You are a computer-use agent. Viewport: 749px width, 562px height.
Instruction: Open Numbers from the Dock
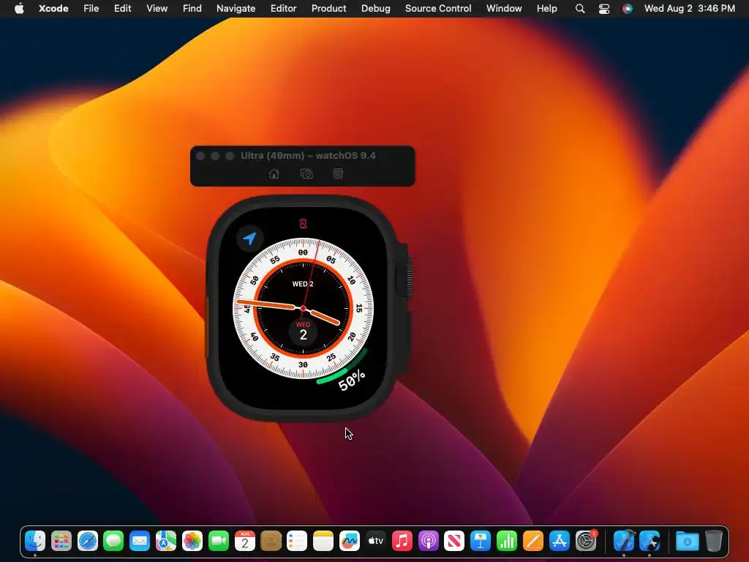click(507, 541)
